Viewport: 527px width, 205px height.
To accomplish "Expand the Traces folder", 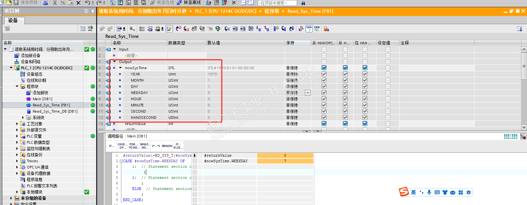I will 17,161.
